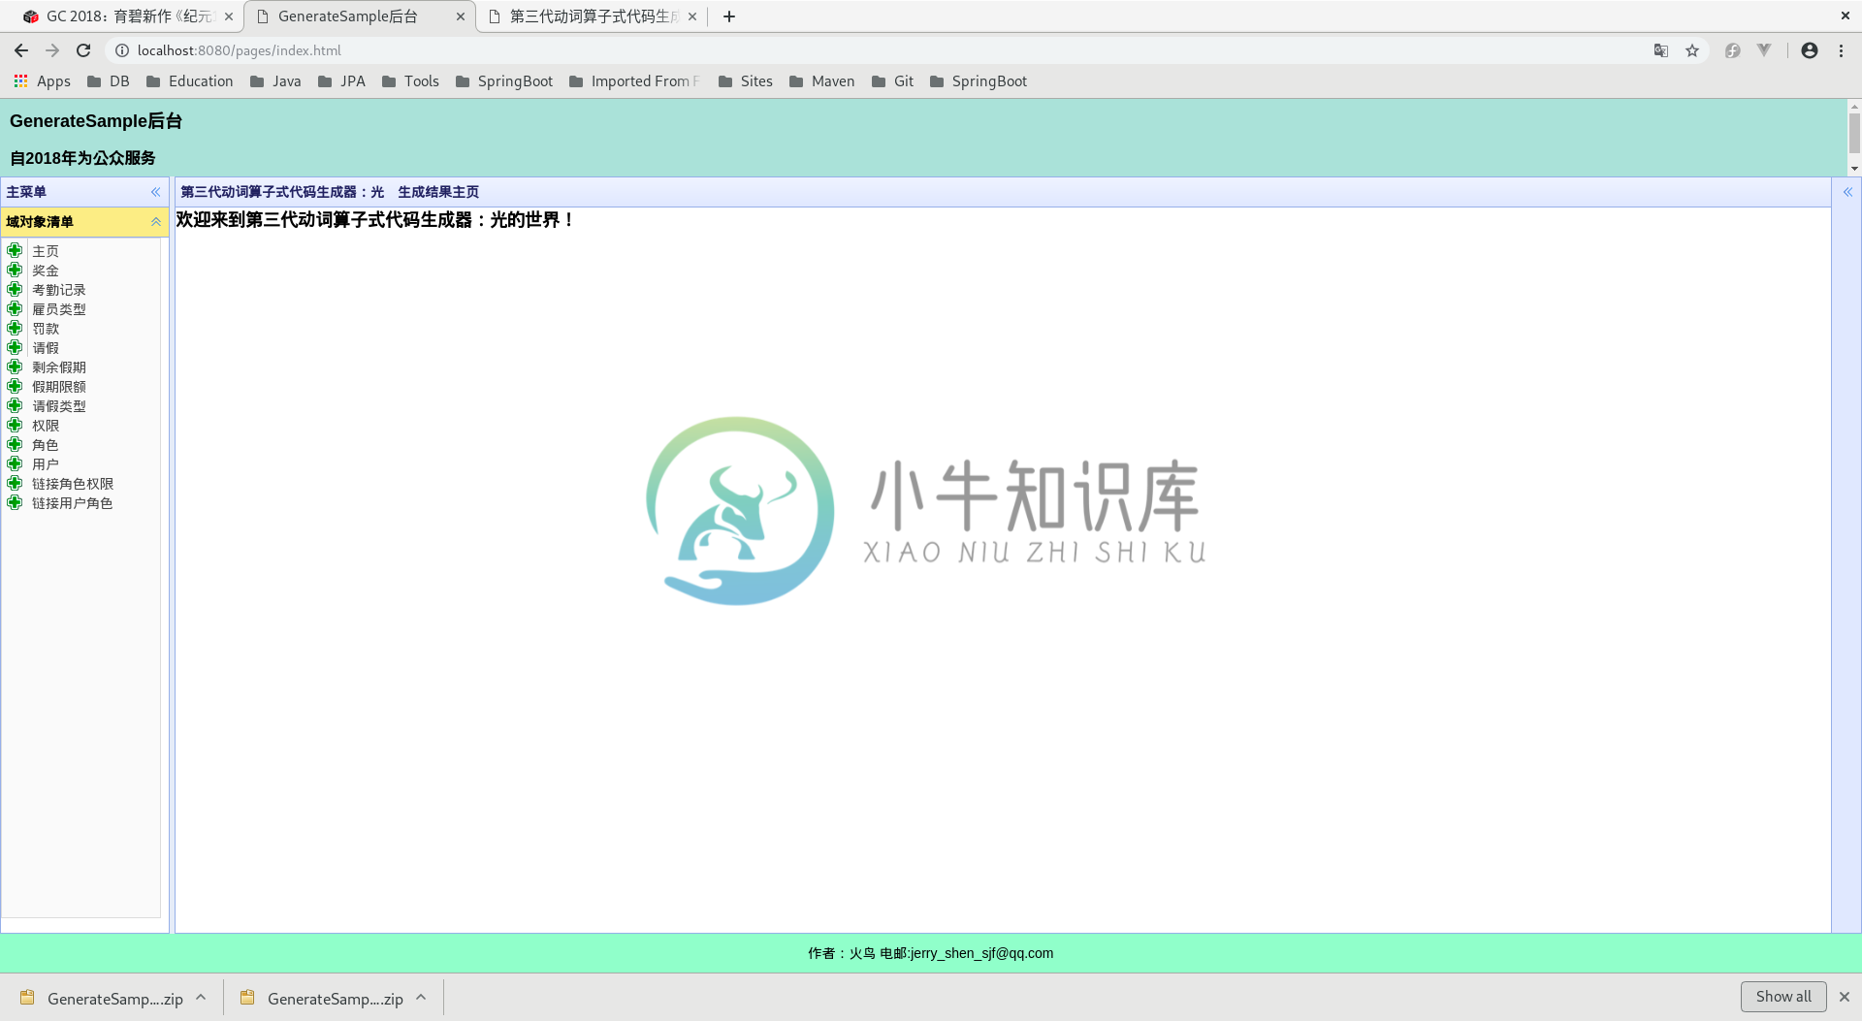1862x1021 pixels.
Task: Open the Maven bookmark folder
Action: click(x=822, y=81)
